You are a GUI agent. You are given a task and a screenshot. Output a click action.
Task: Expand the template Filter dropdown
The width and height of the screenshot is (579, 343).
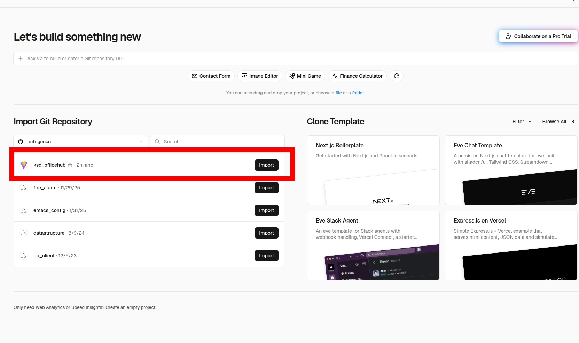coord(522,122)
